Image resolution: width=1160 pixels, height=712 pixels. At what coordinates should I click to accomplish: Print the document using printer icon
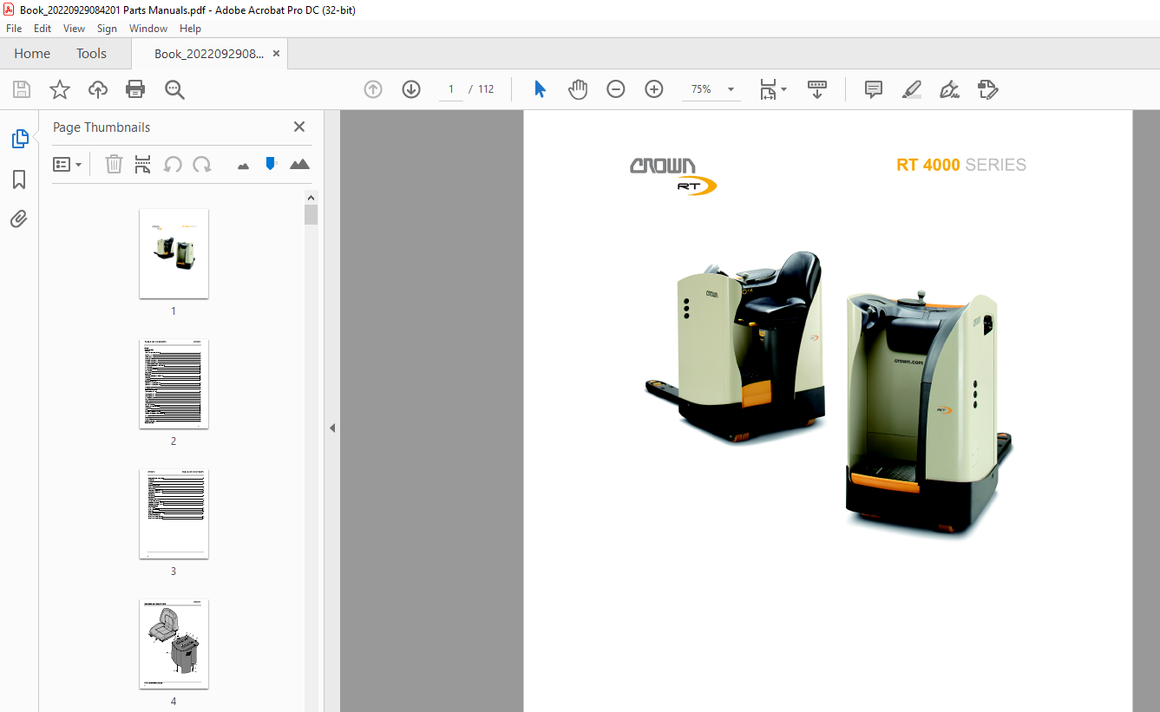135,89
